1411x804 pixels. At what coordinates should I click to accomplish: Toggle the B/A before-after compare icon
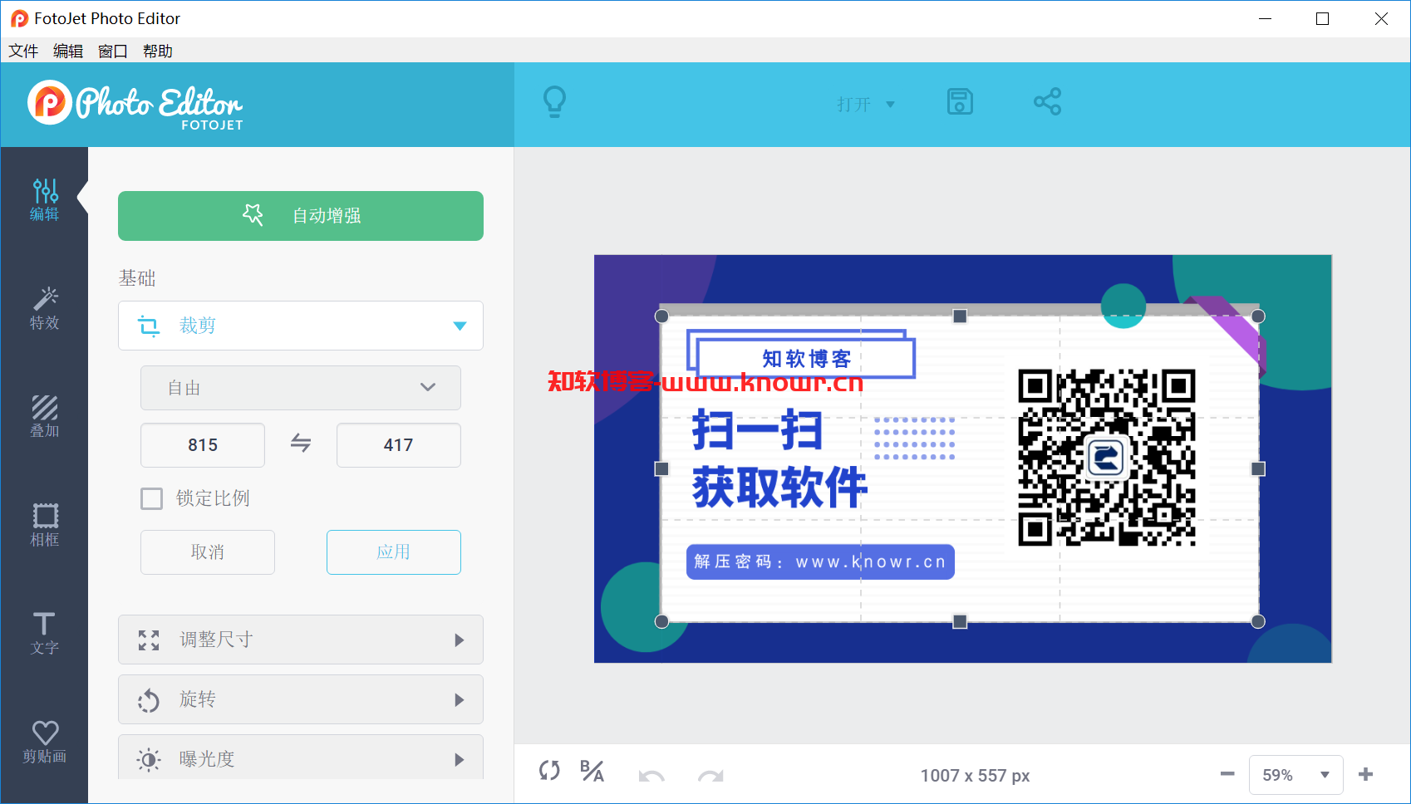592,771
